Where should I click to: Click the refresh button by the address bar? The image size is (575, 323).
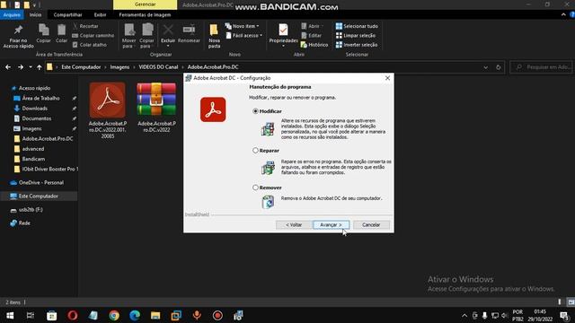coord(498,67)
